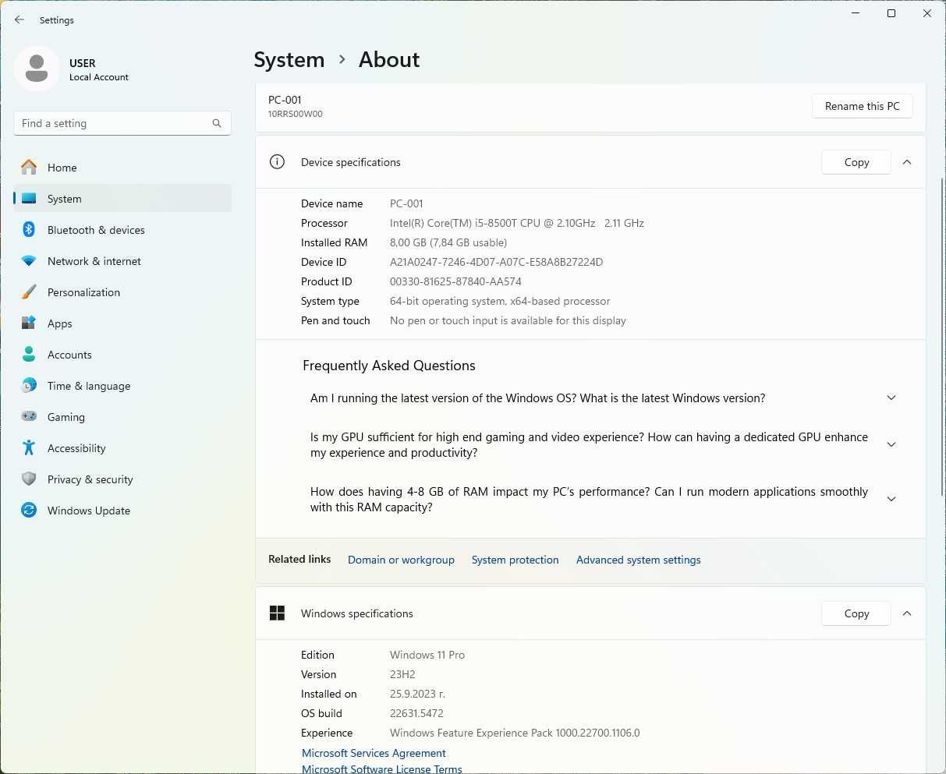
Task: Click the Network wifi icon
Action: click(29, 261)
